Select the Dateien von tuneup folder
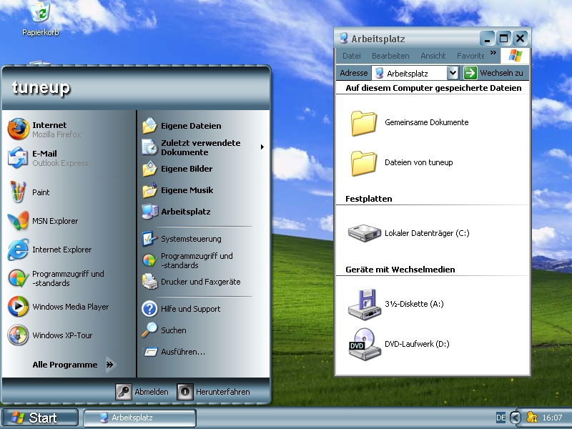 tap(402, 163)
